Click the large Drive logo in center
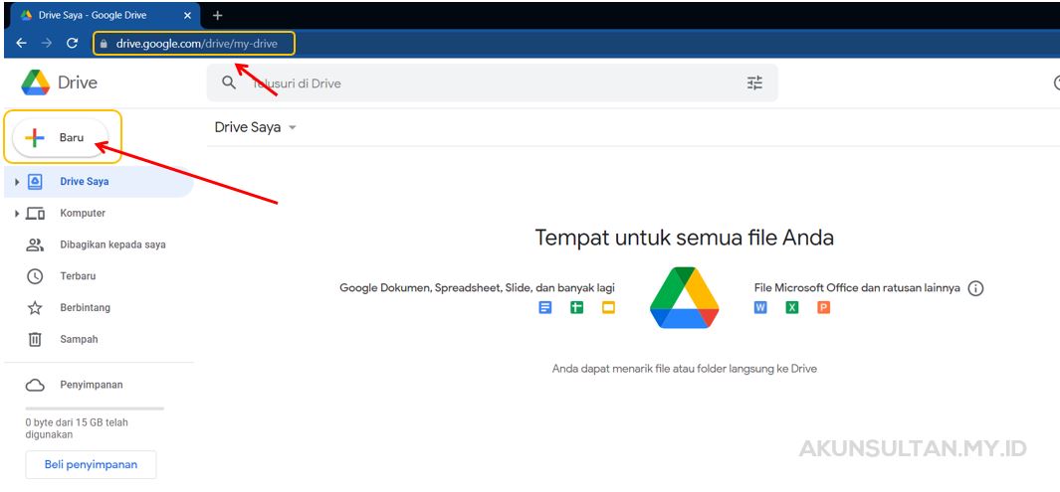Screen dimensions: 1060x492 684,297
